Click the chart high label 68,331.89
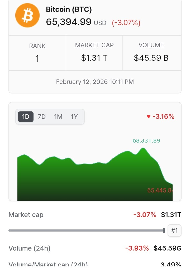Screen dimensions: 190x273 (146, 141)
